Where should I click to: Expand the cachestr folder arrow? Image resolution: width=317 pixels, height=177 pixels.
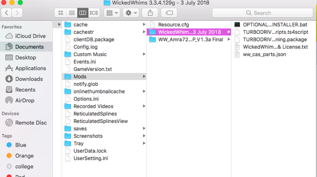click(144, 32)
